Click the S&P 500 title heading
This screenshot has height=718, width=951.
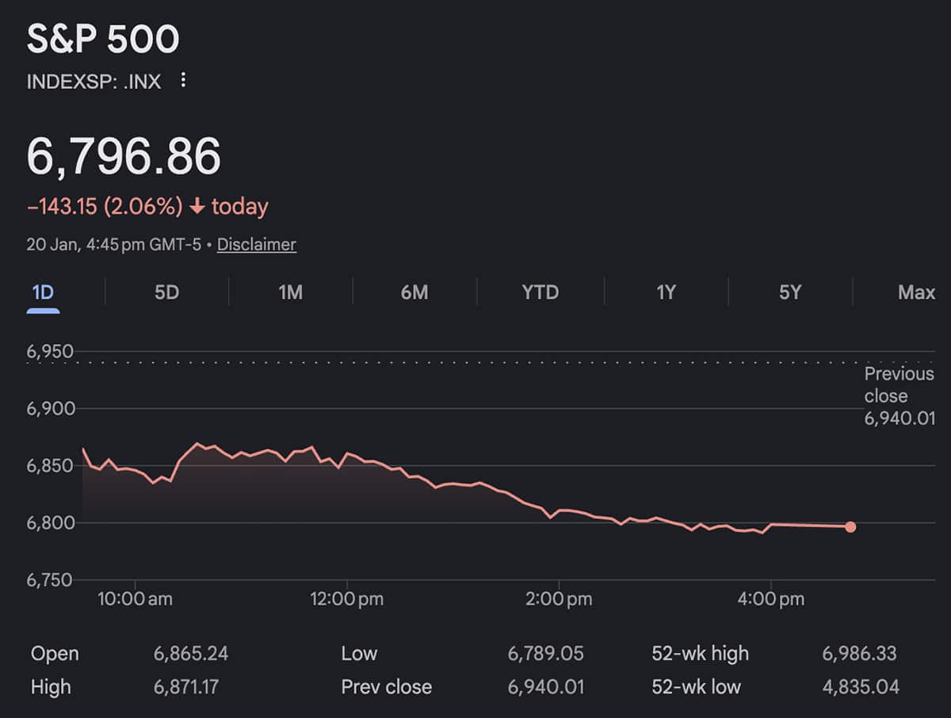click(x=103, y=38)
